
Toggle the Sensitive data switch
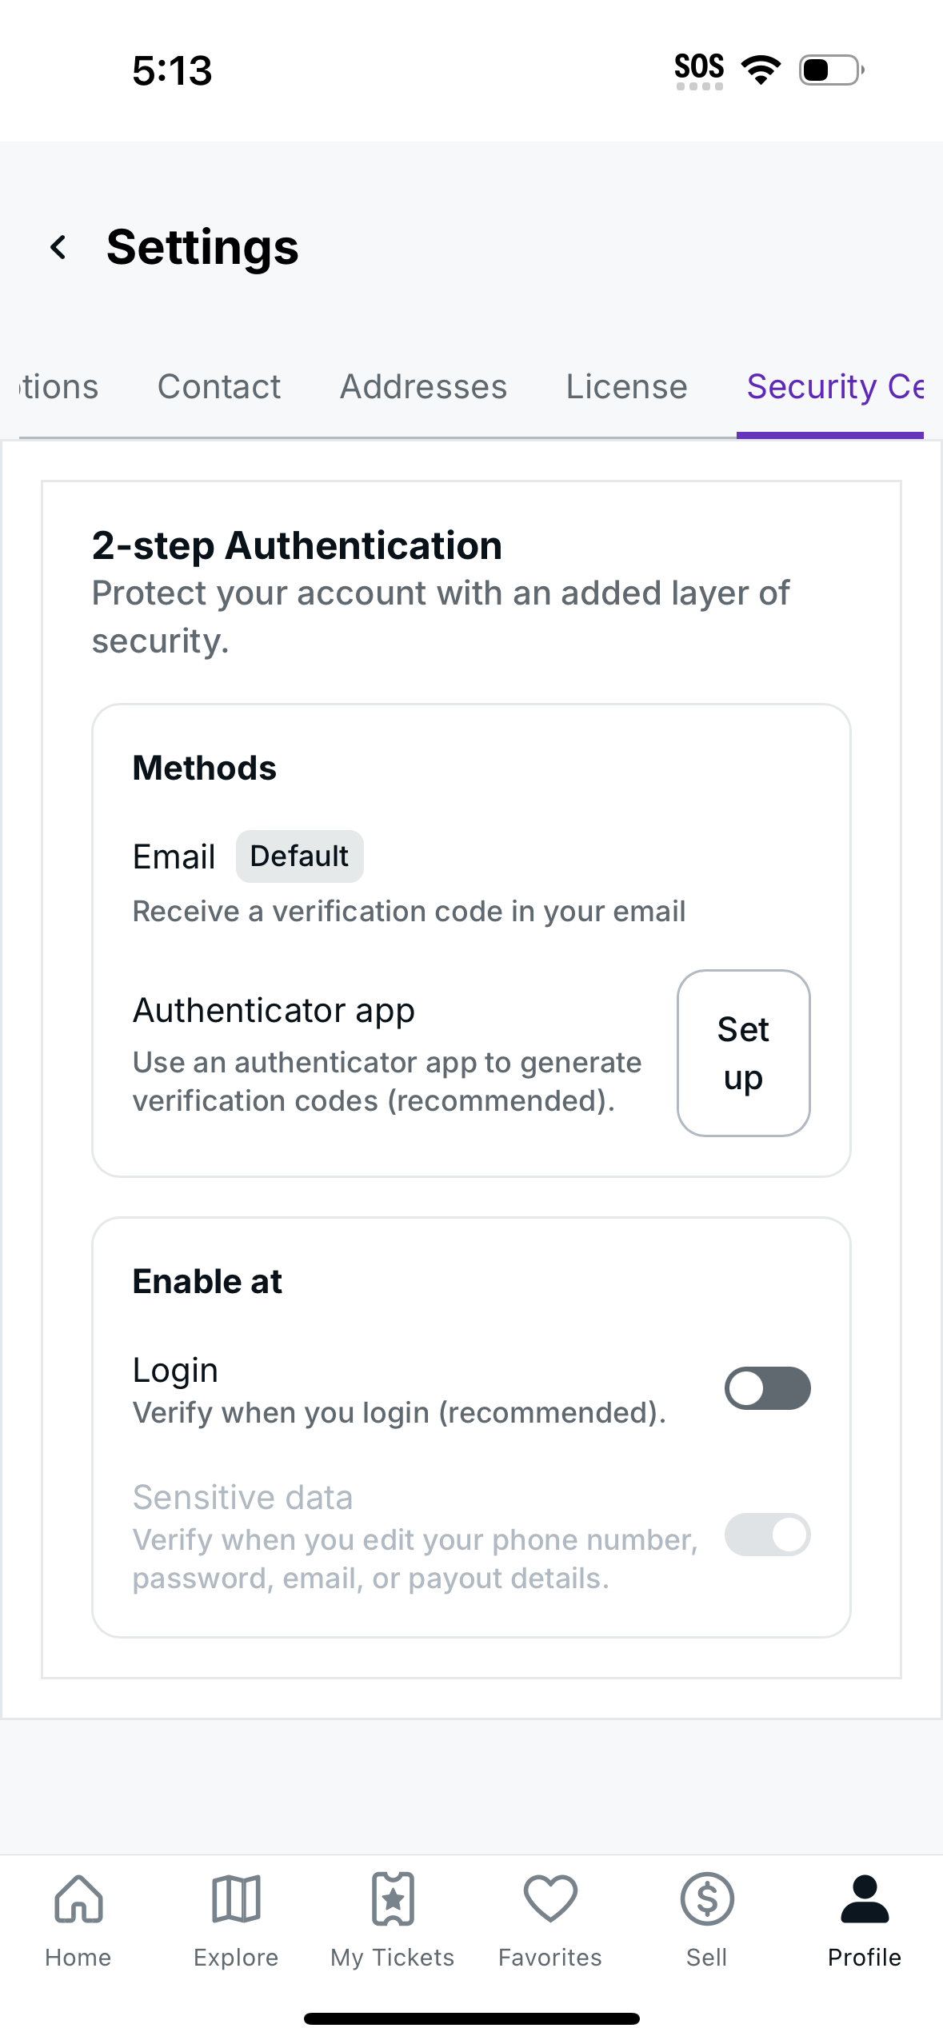tap(767, 1535)
